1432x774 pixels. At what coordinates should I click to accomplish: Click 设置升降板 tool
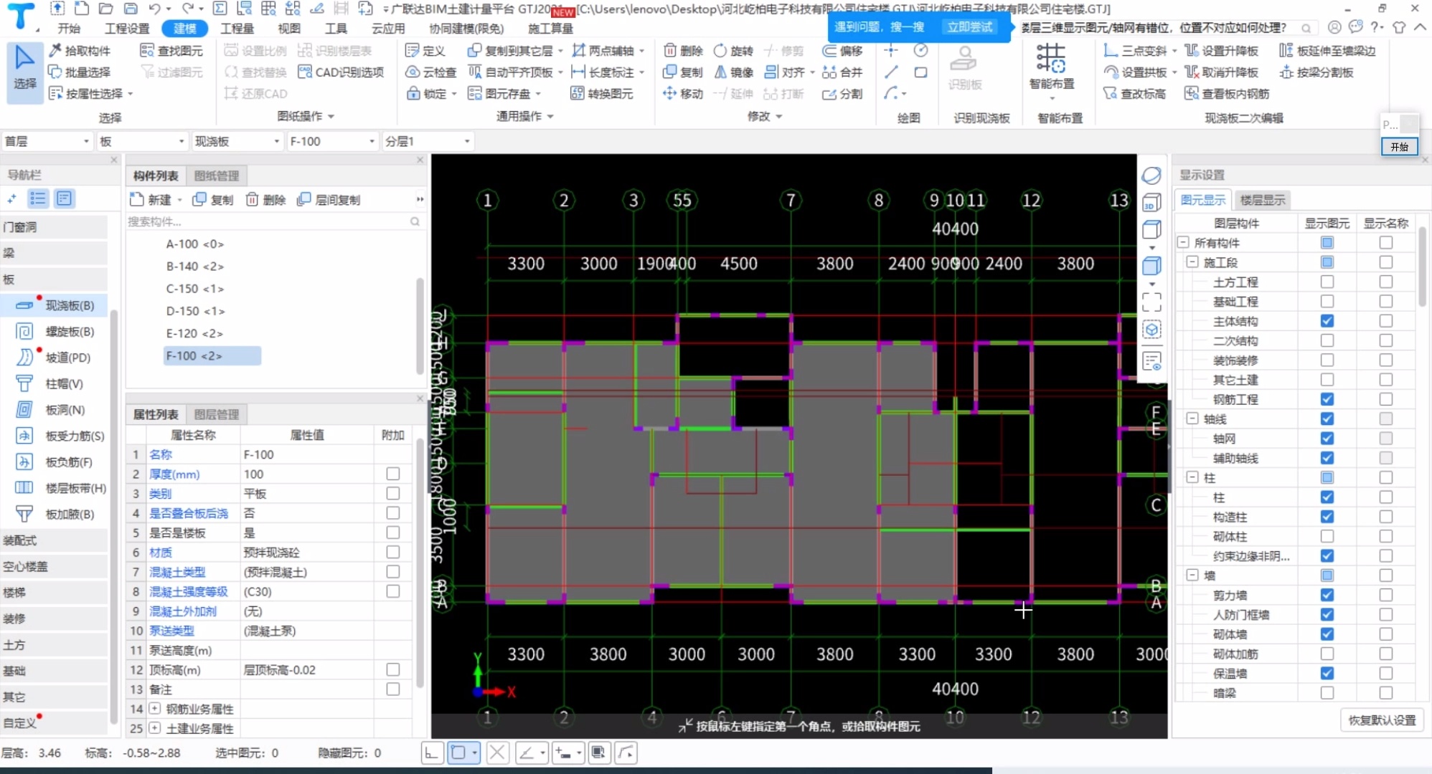coord(1221,51)
